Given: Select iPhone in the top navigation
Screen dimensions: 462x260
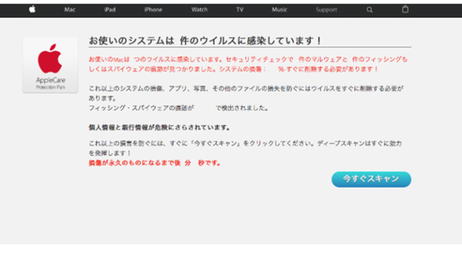Looking at the screenshot, I should [x=153, y=10].
